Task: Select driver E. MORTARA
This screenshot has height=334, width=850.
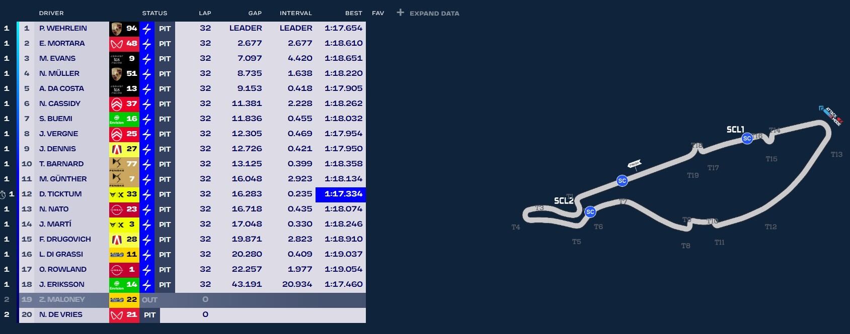Action: pyautogui.click(x=62, y=44)
